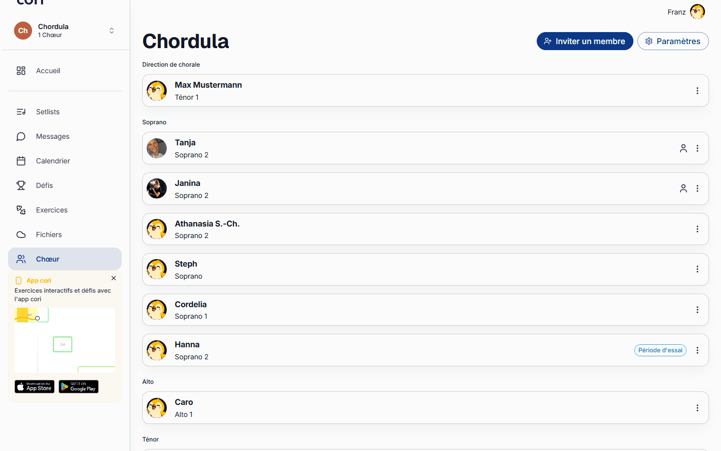Click the person icon next to Tanja
Viewport: 721px width, 451px height.
pyautogui.click(x=683, y=148)
